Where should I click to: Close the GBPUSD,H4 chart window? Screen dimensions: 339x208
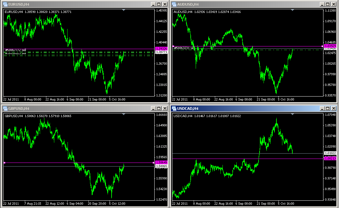[x=165, y=108]
